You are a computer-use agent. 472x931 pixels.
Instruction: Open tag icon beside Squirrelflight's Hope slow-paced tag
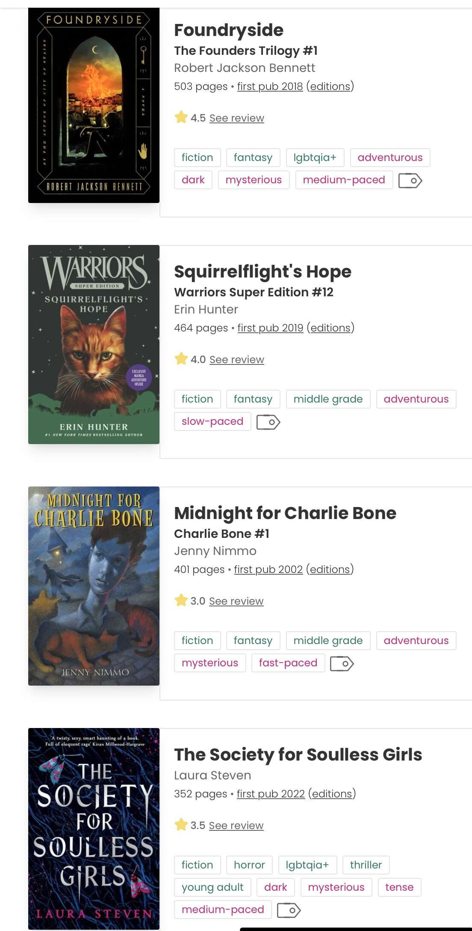coord(268,422)
